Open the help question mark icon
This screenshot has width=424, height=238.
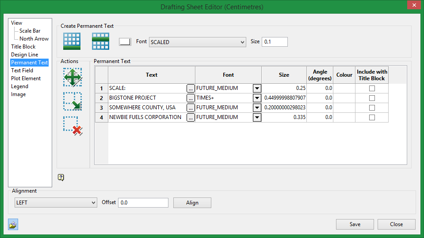coord(61,177)
